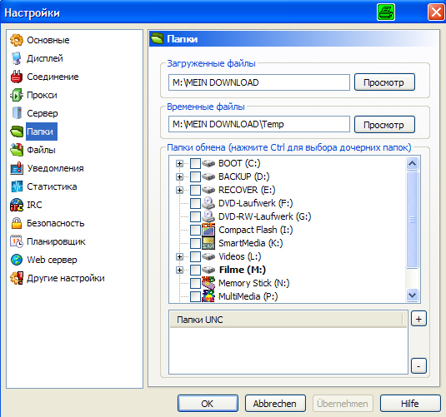
Task: Open the Соединение red plug icon
Action: (17, 77)
